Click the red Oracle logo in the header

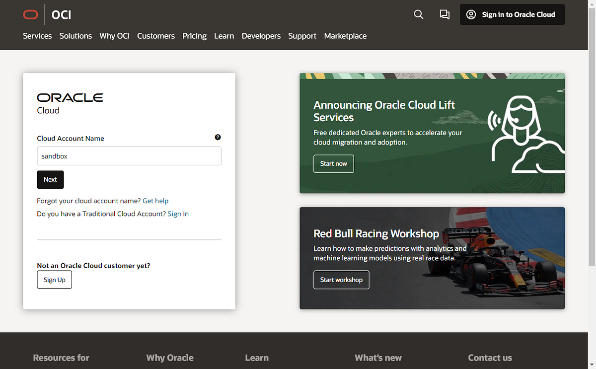click(x=30, y=14)
